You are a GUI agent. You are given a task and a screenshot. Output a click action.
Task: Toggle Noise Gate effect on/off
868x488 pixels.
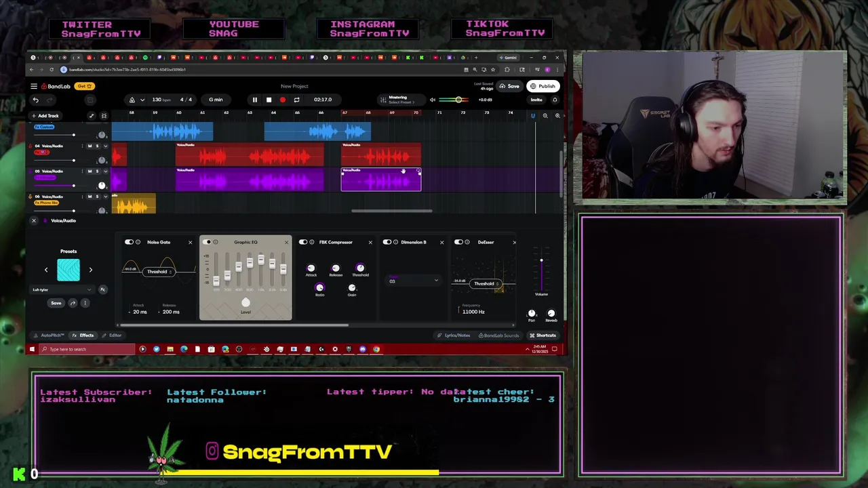point(129,242)
